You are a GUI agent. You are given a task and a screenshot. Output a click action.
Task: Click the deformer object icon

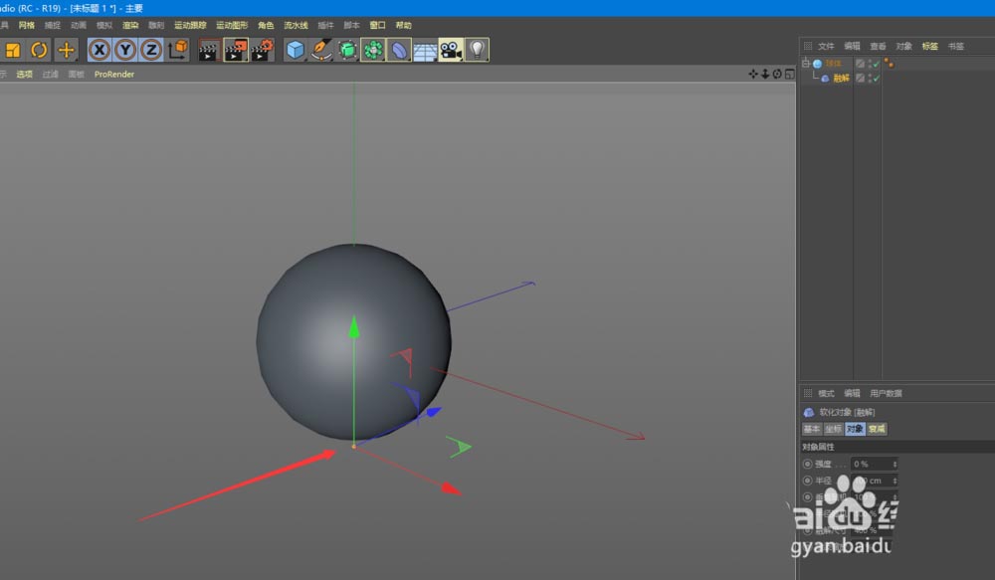click(x=399, y=50)
